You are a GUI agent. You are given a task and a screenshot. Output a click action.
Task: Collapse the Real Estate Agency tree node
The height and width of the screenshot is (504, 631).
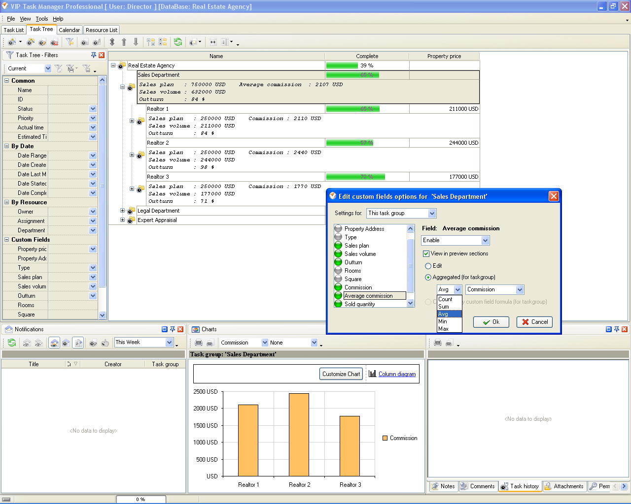pyautogui.click(x=113, y=65)
